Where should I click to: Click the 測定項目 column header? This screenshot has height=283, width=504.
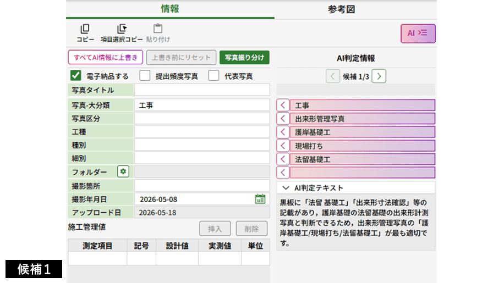[97, 246]
